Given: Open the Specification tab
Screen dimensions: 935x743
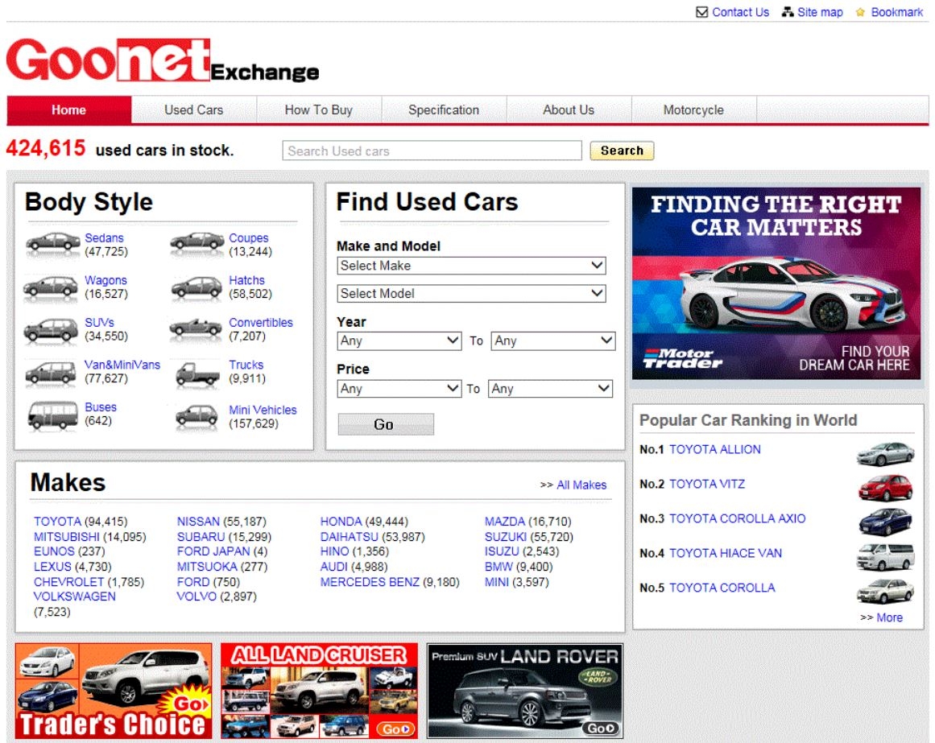Looking at the screenshot, I should [445, 109].
